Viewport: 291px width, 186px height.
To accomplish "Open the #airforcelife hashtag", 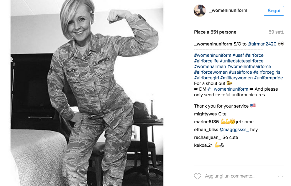I will [x=206, y=61].
